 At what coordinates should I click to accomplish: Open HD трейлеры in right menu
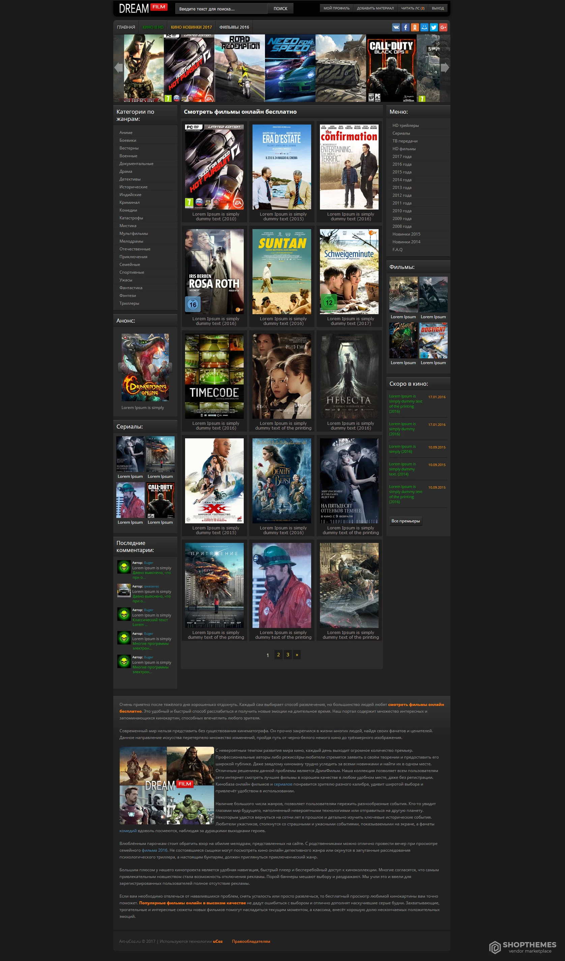coord(405,126)
